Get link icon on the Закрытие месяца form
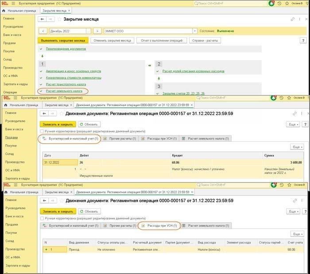The width and height of the screenshot is (310, 274). coord(292,19)
